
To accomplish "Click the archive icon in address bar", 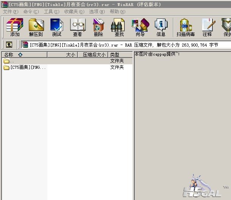I will (25, 45).
